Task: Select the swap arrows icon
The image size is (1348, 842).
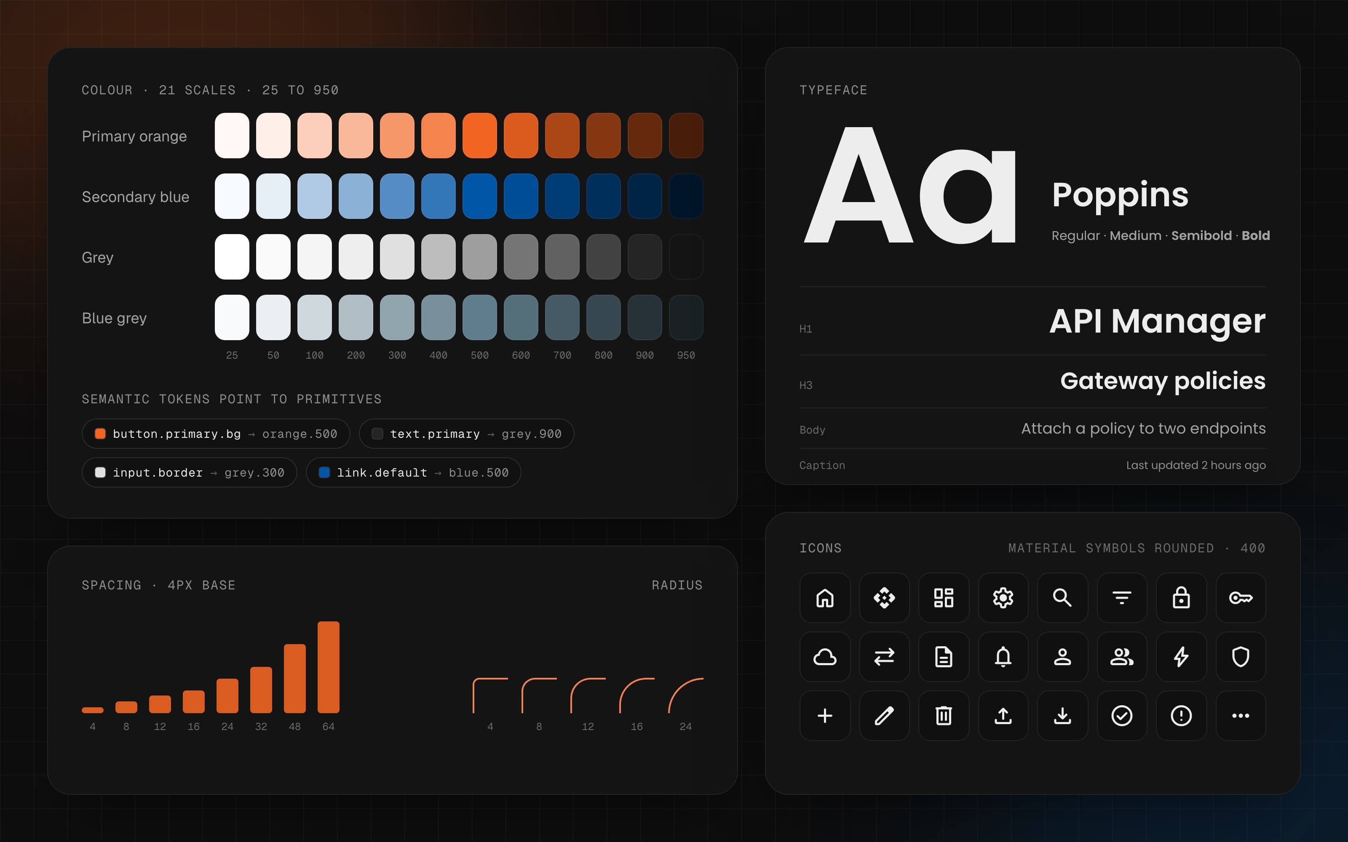Action: pos(884,657)
